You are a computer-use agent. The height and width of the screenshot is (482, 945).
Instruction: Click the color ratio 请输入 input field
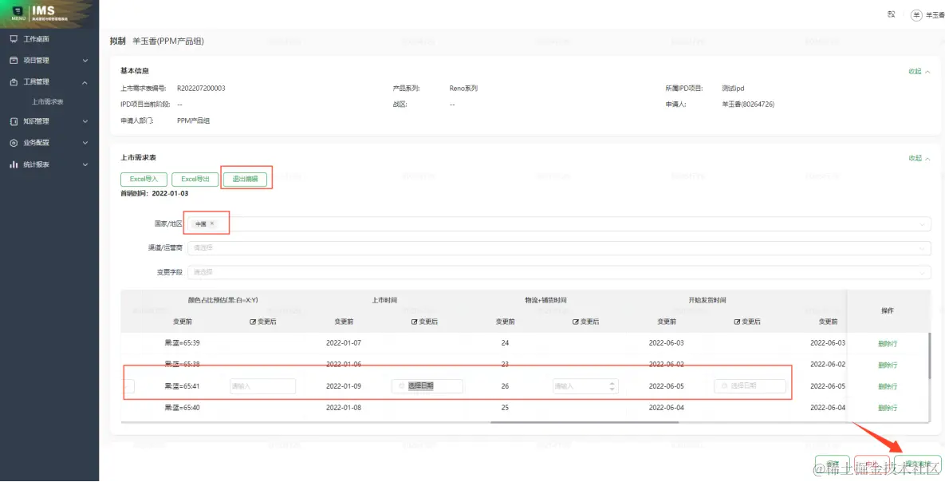click(x=263, y=386)
